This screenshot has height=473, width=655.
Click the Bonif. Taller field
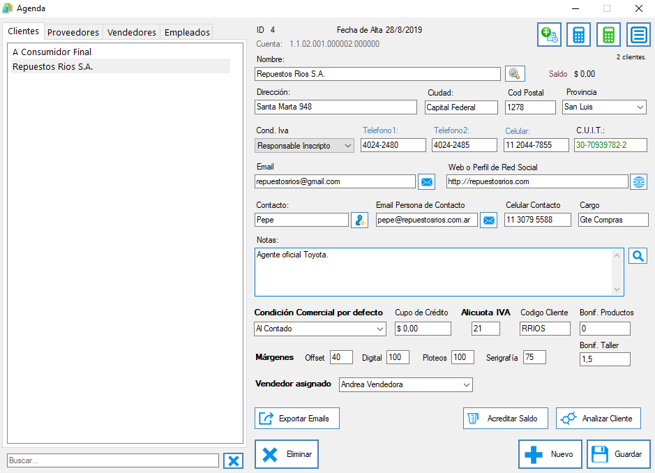point(605,359)
